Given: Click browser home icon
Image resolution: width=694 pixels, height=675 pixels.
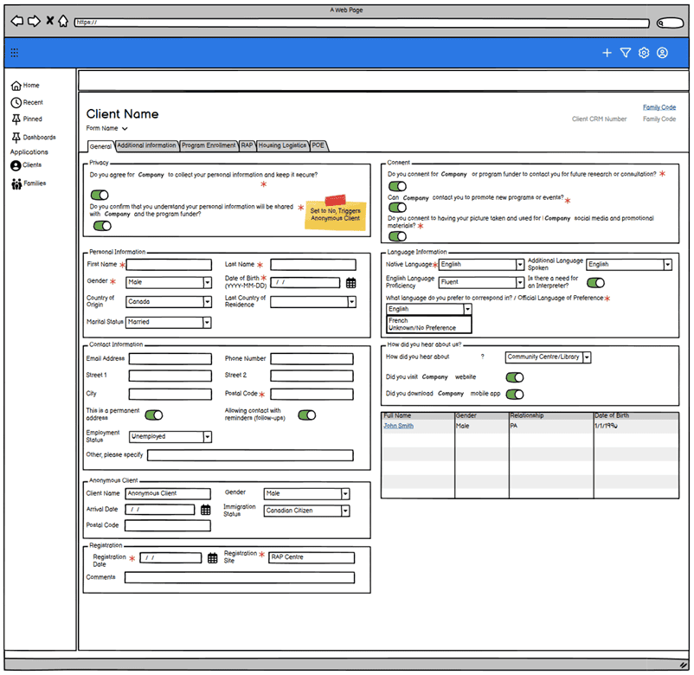Looking at the screenshot, I should [63, 21].
